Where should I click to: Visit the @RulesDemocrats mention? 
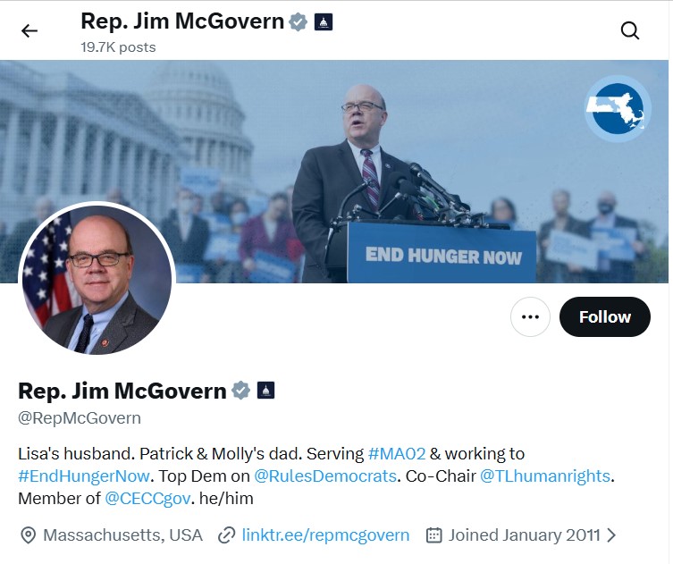coord(325,476)
